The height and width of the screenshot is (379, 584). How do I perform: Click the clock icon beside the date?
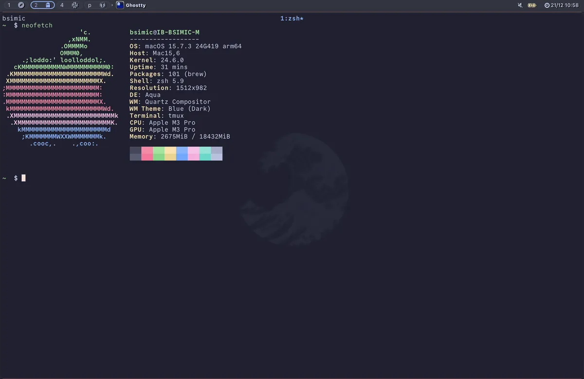tap(547, 5)
